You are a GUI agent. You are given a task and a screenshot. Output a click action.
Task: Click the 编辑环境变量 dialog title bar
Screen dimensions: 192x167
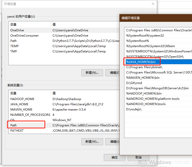point(156,18)
